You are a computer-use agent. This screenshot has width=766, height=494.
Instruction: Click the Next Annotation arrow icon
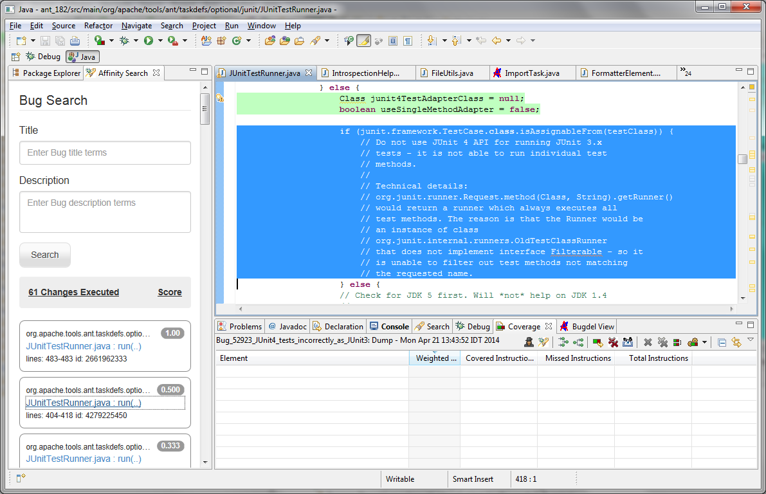pyautogui.click(x=432, y=41)
